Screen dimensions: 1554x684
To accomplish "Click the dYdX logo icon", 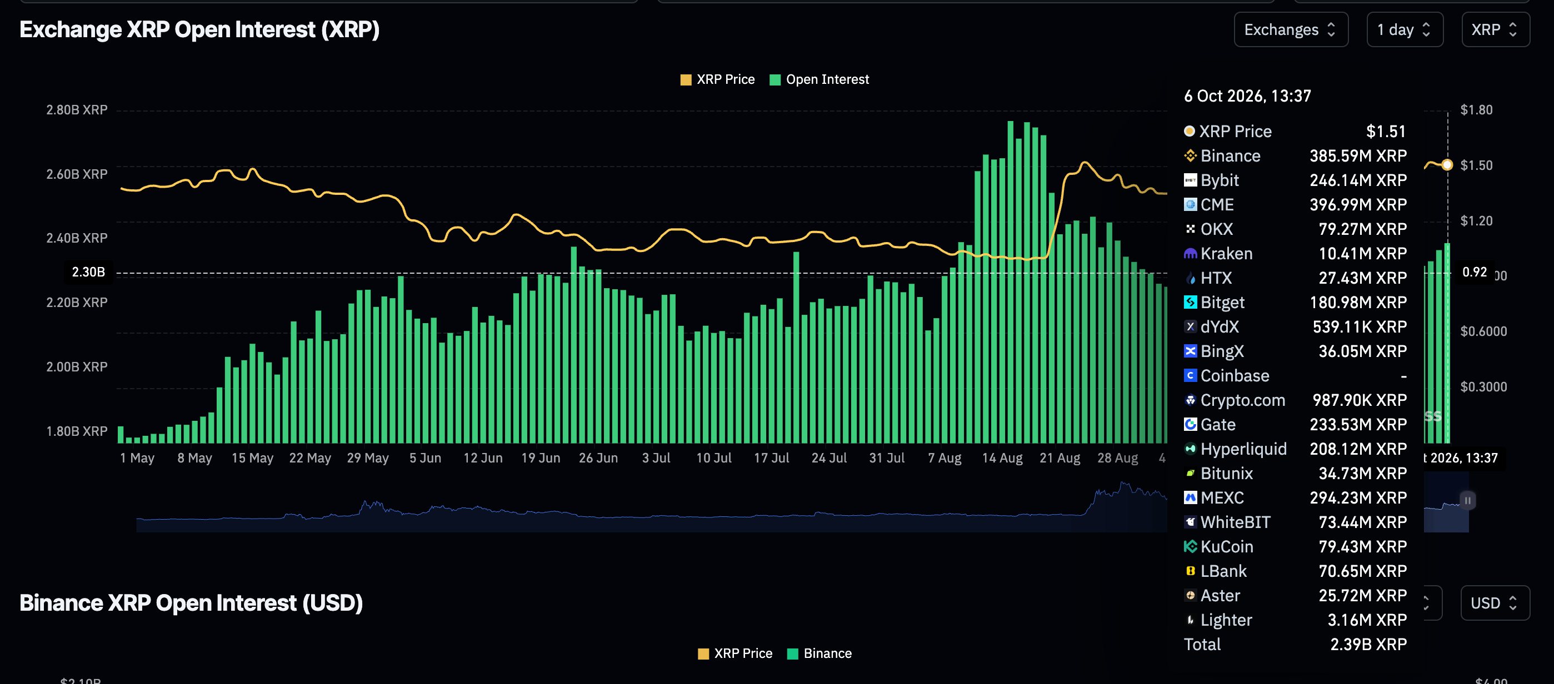I will pos(1190,326).
